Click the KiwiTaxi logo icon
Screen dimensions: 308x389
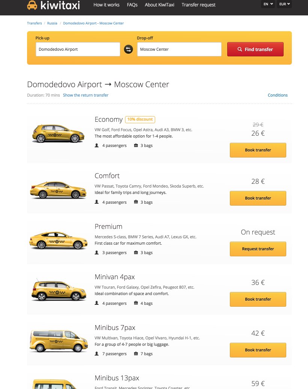coord(32,5)
